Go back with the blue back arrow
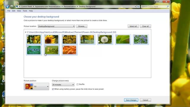 coord(7,7)
